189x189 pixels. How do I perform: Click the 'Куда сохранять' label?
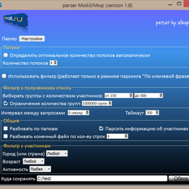[18, 179]
